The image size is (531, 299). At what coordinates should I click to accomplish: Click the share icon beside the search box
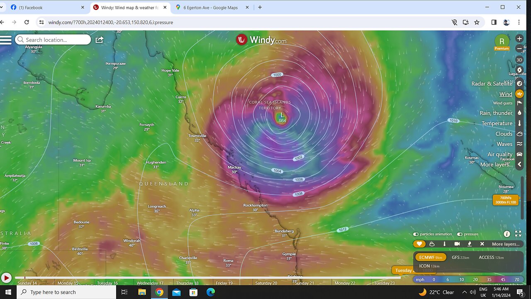coord(100,40)
